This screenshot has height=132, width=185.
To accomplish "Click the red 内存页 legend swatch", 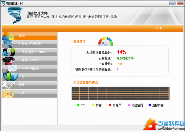I will pos(110,105).
